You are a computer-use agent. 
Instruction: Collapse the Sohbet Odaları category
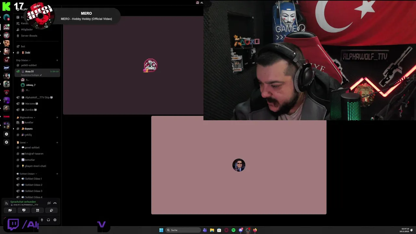[x=27, y=174]
